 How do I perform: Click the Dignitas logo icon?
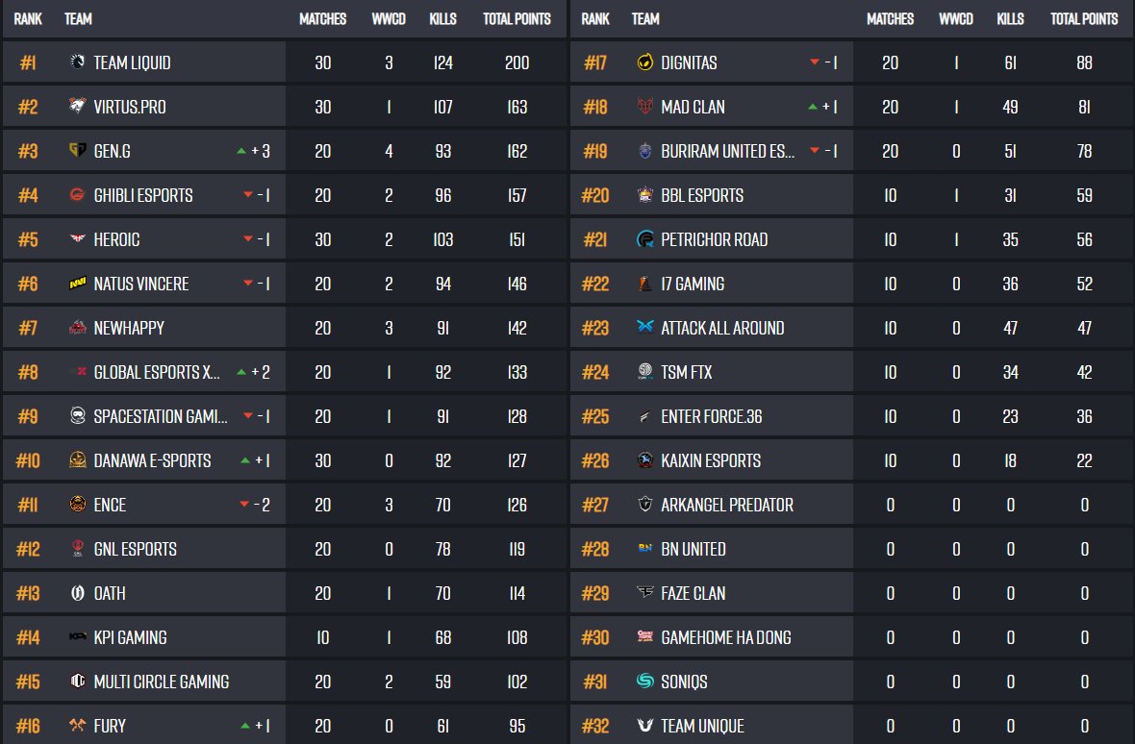[645, 62]
